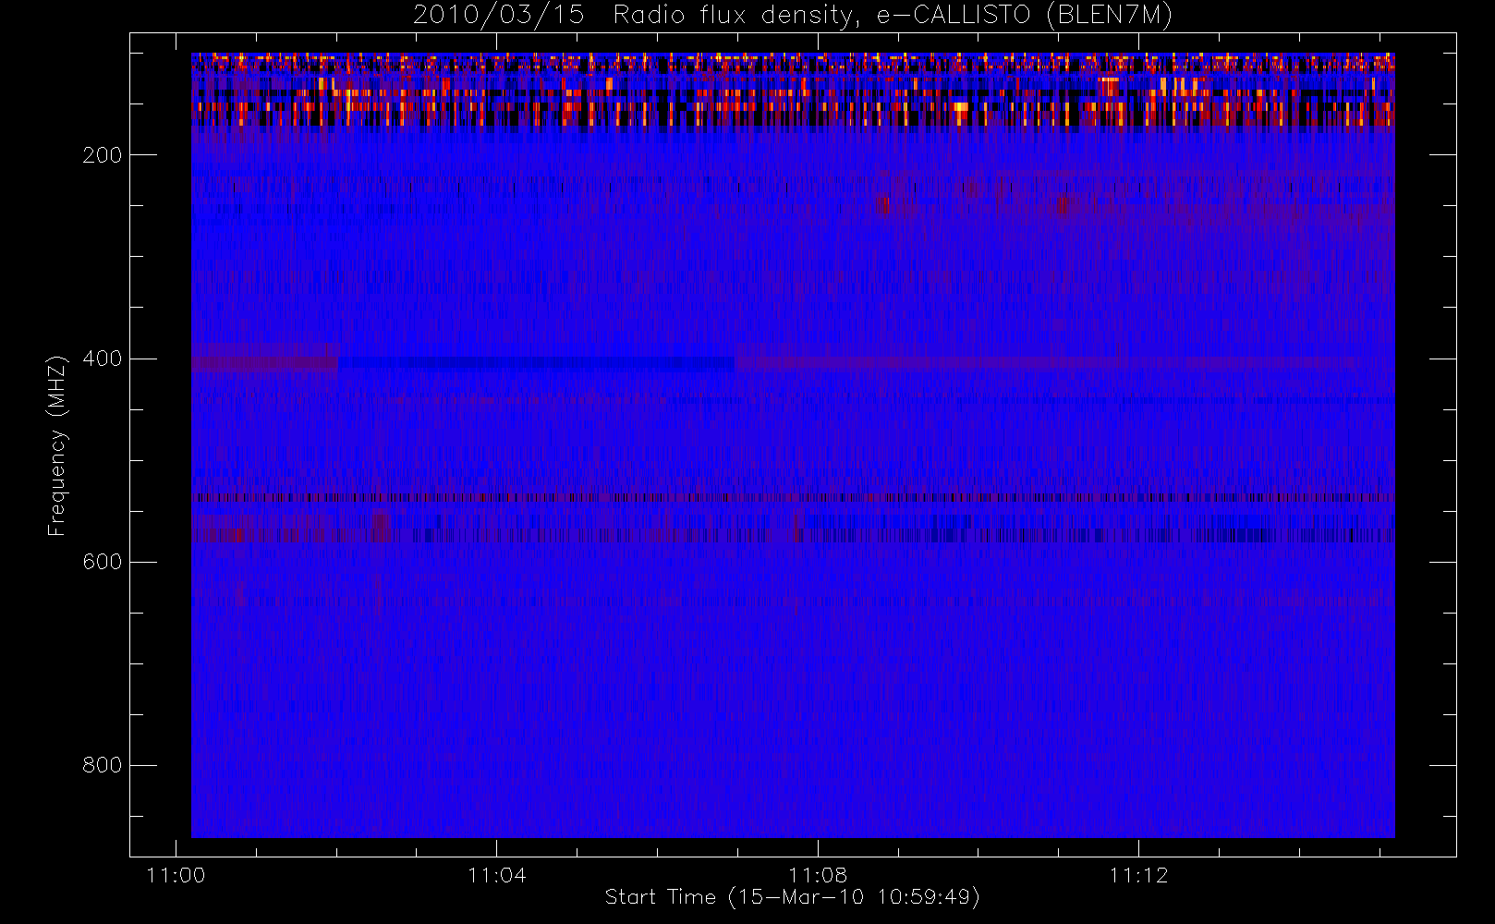
Task: Click the 200 frequency tick label
Action: (x=103, y=155)
